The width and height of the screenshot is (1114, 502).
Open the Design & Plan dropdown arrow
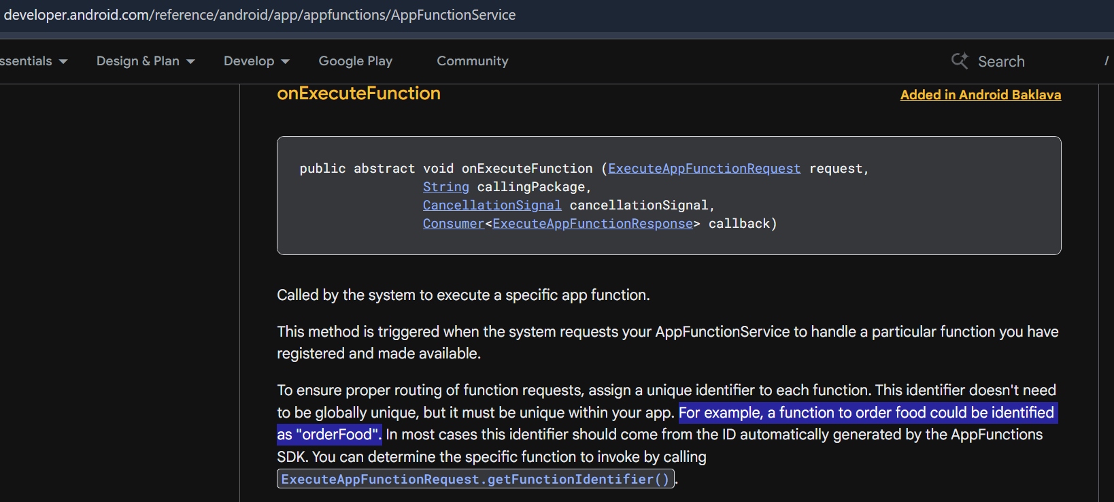coord(190,61)
